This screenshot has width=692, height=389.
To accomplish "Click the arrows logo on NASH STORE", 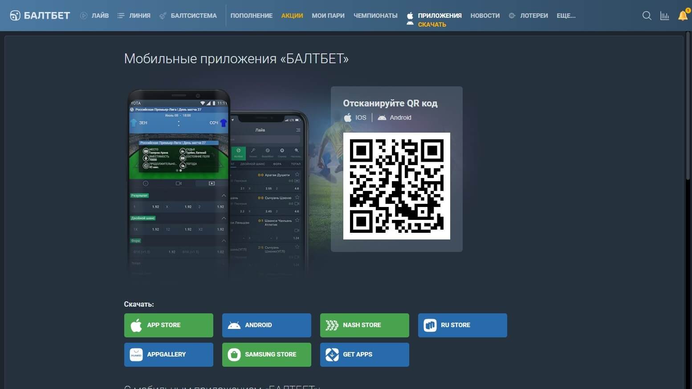I will pos(332,325).
